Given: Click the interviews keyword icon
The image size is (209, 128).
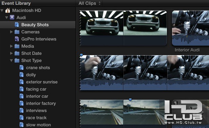Looking at the screenshot, I should (21, 111).
